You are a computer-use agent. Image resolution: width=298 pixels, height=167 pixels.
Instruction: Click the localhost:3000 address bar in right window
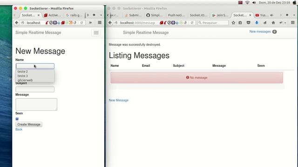(137, 23)
